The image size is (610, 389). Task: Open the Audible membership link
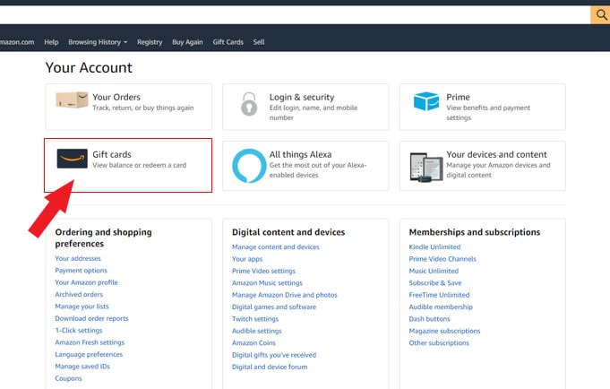[x=440, y=307]
